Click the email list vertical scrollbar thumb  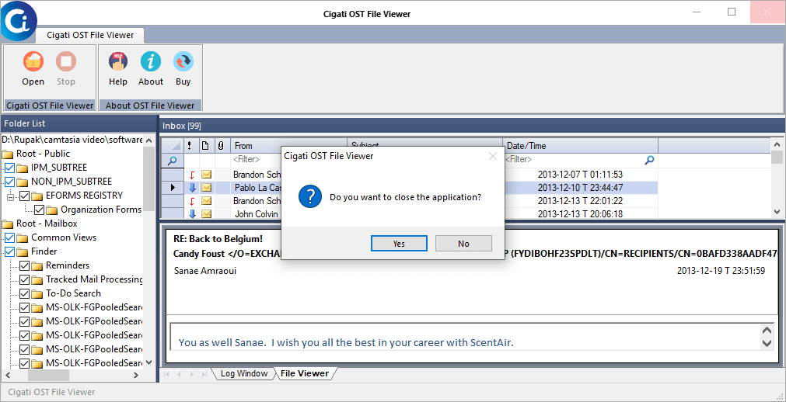(x=777, y=157)
